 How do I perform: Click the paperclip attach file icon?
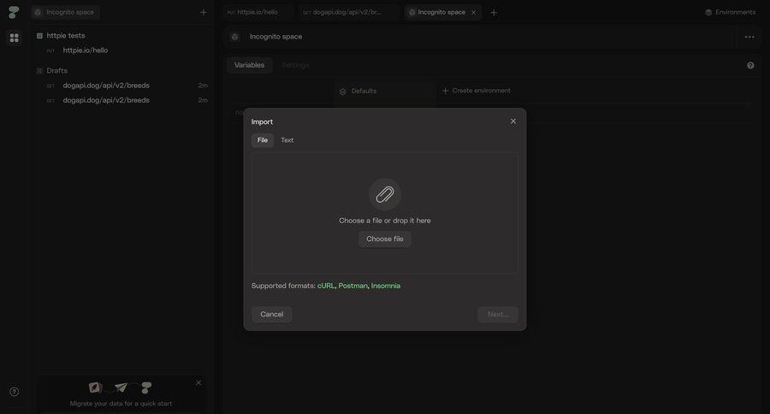point(384,194)
